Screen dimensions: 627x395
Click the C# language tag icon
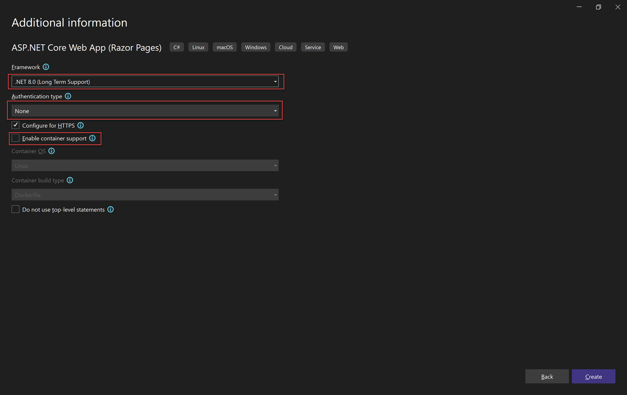tap(177, 47)
